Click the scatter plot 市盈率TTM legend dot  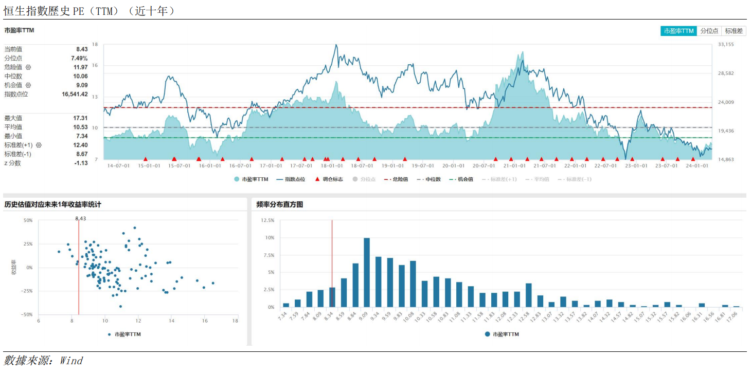tap(110, 334)
